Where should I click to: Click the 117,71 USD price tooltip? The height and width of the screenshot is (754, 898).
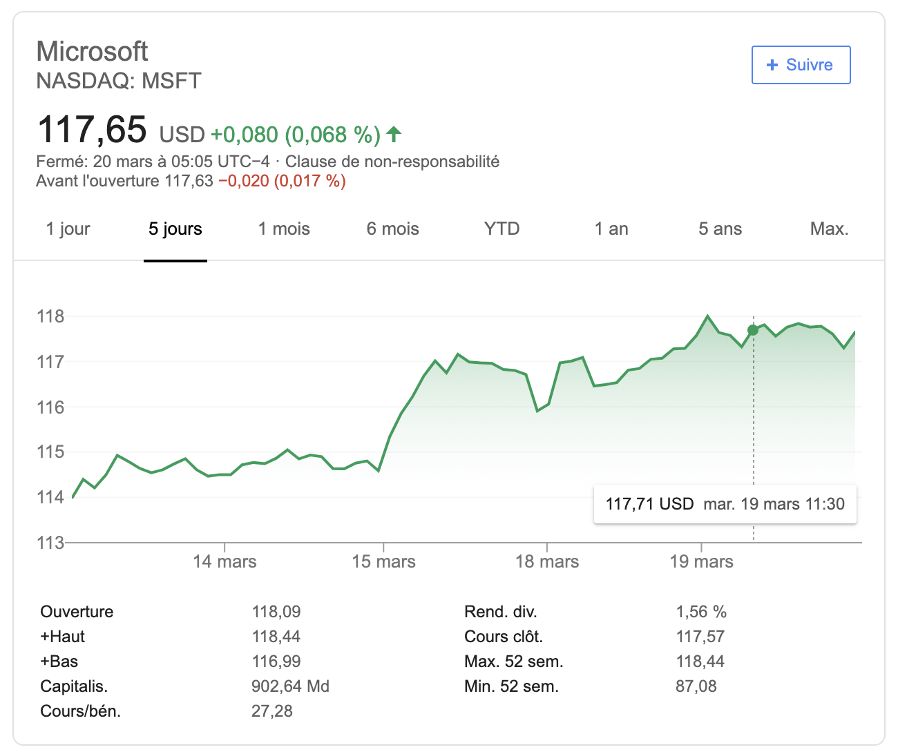[725, 504]
